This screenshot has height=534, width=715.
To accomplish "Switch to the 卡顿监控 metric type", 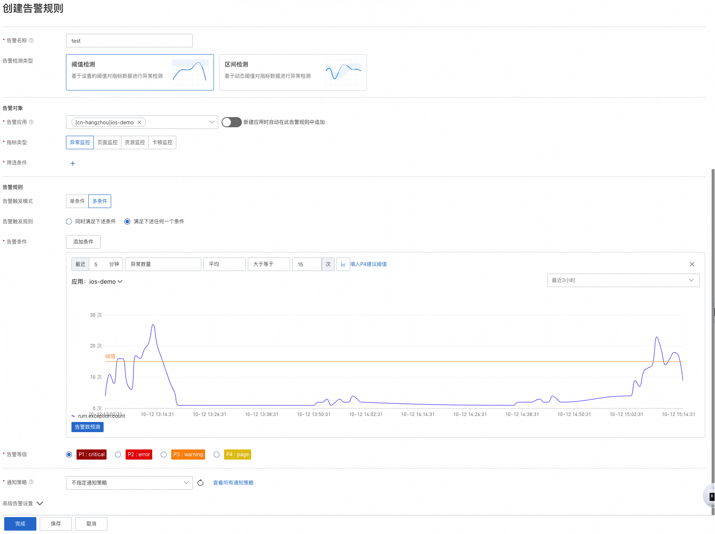I will [162, 142].
